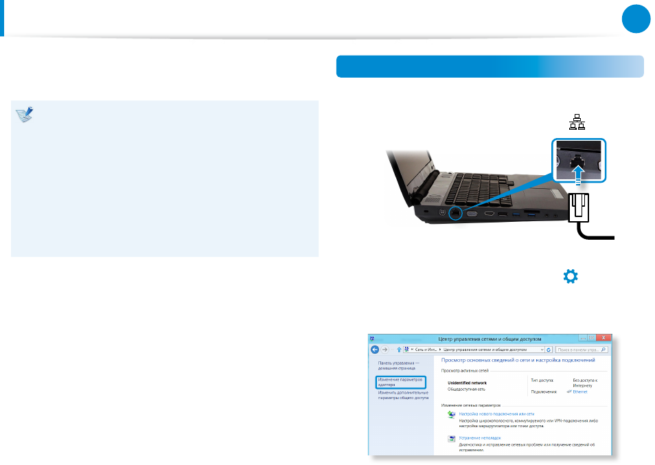Click the search magnifier icon in control panel search

click(603, 350)
